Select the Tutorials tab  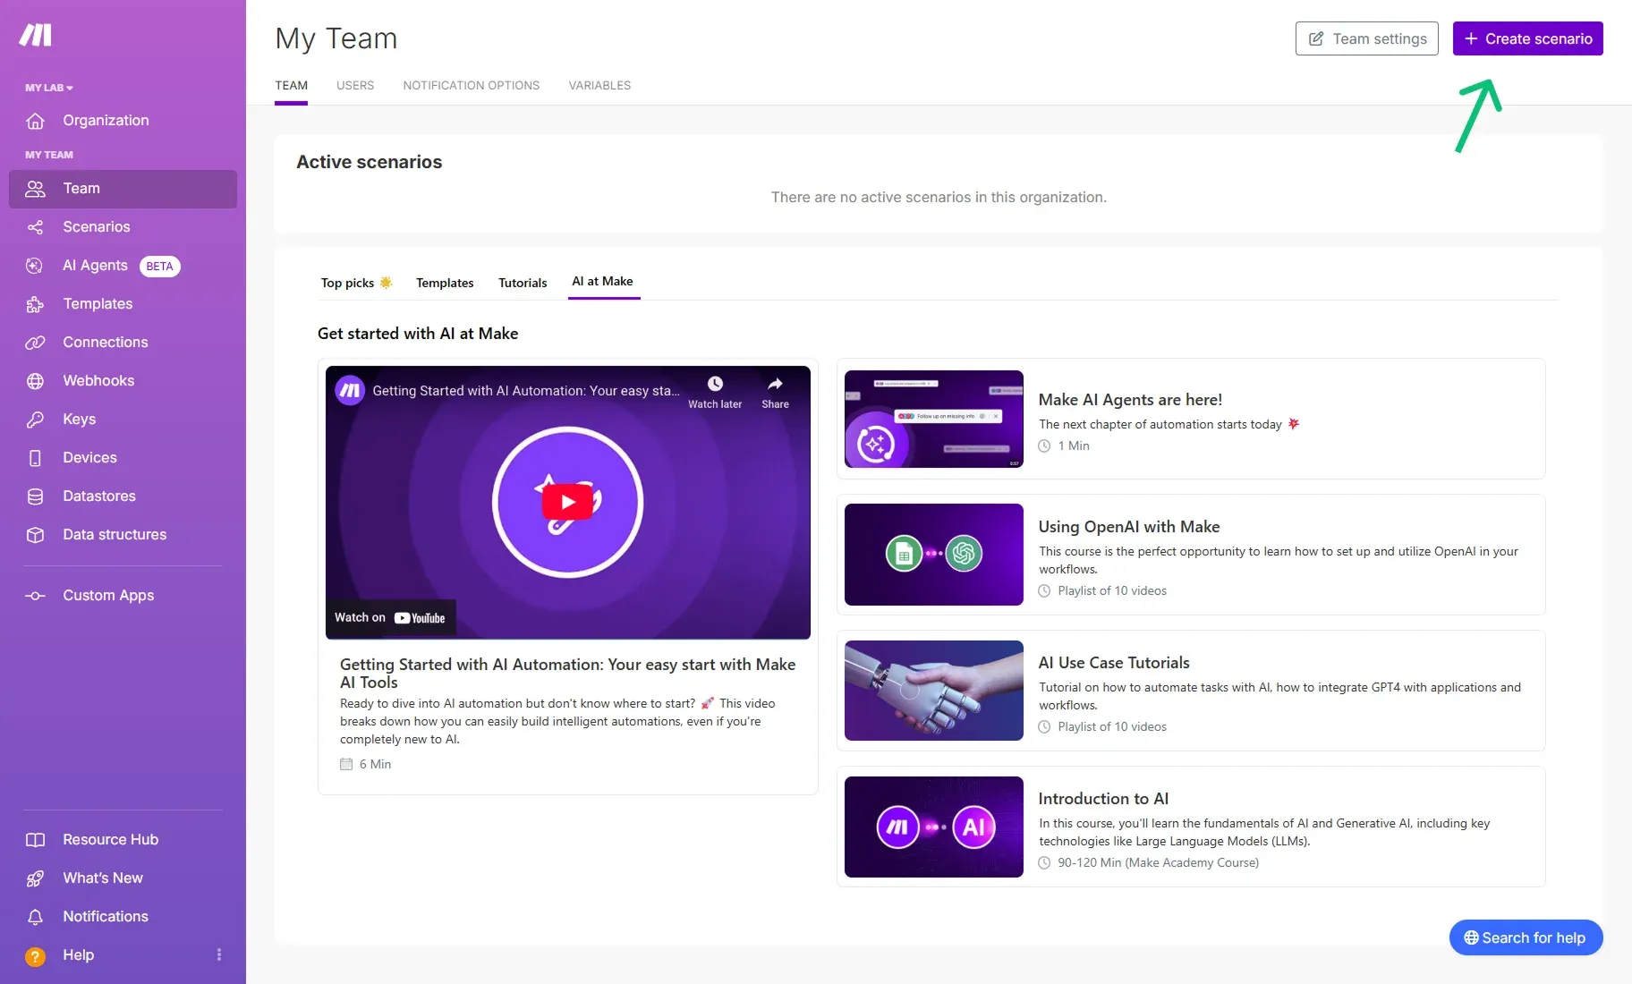point(523,283)
